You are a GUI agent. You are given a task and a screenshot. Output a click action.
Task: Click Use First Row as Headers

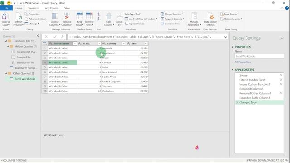(x=141, y=19)
